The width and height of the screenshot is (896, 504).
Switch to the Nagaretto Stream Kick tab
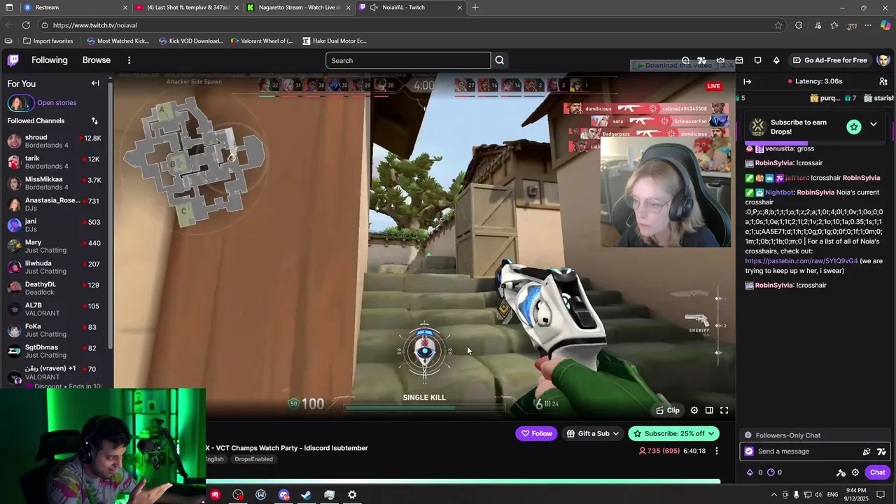300,8
